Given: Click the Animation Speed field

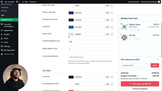Looking at the screenshot, I should point(91,42).
